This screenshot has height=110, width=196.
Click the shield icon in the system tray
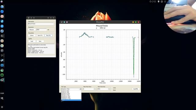[x=159, y=2]
